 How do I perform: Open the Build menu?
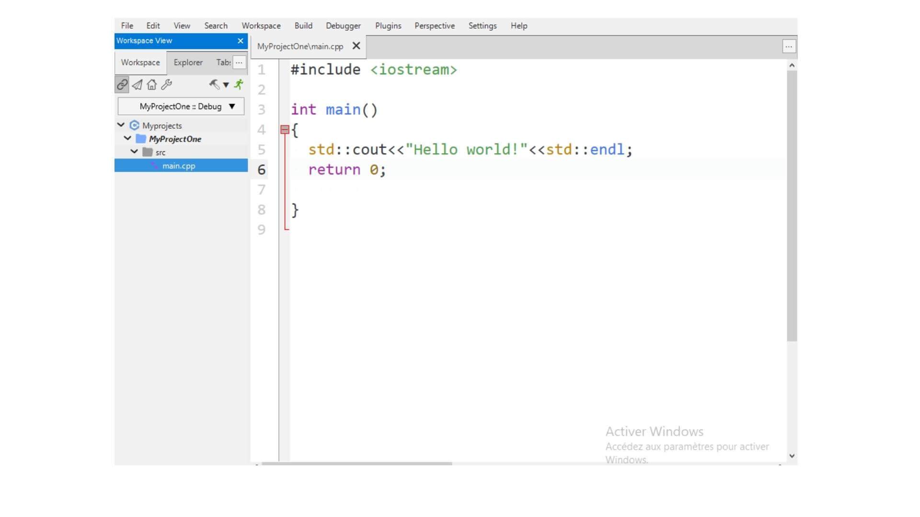click(x=303, y=26)
